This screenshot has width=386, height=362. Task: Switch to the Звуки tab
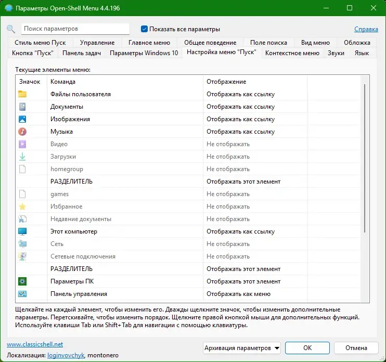[x=336, y=53]
